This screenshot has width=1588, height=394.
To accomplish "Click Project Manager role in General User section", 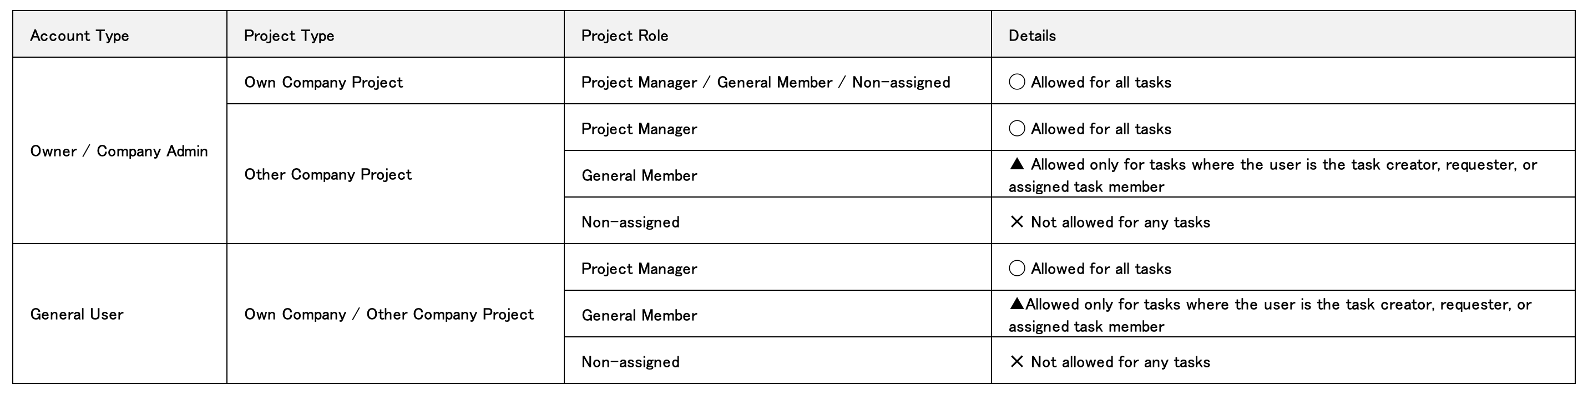I will pos(639,269).
